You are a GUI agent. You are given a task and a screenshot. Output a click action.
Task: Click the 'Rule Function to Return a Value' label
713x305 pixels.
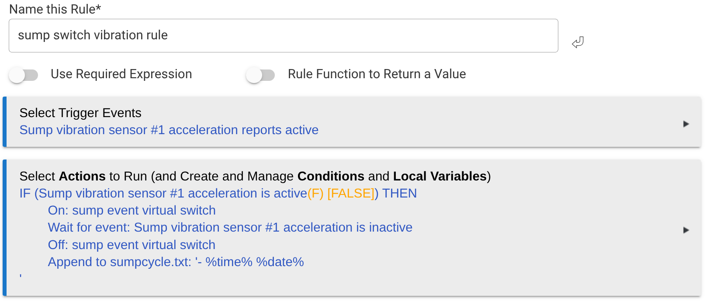[x=377, y=74]
